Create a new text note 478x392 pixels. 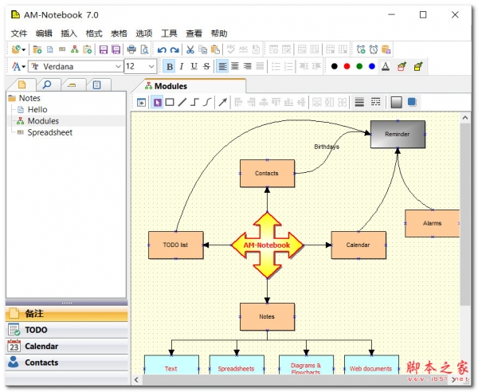click(49, 49)
